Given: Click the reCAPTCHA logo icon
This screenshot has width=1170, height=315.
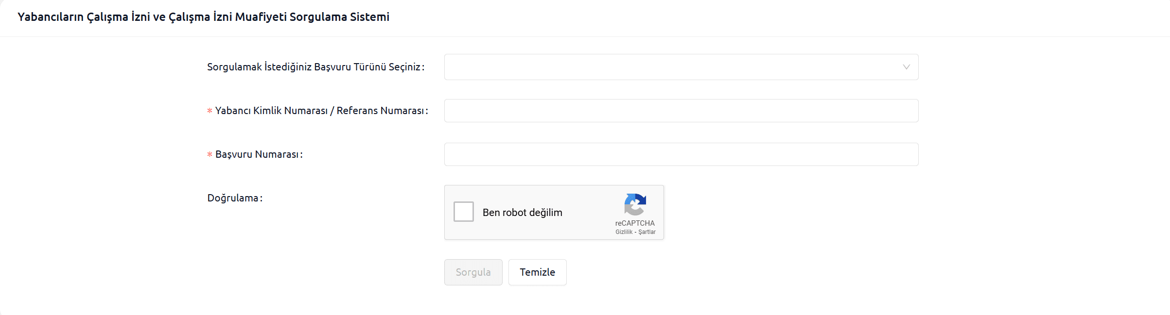Looking at the screenshot, I should 635,204.
